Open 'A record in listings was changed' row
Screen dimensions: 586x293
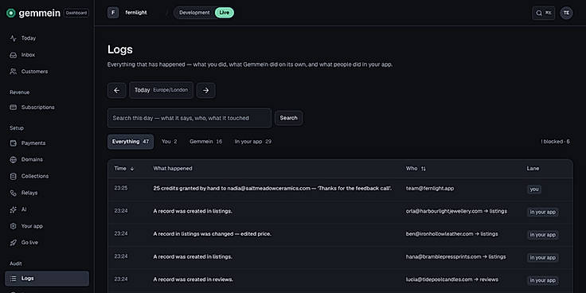coord(340,235)
